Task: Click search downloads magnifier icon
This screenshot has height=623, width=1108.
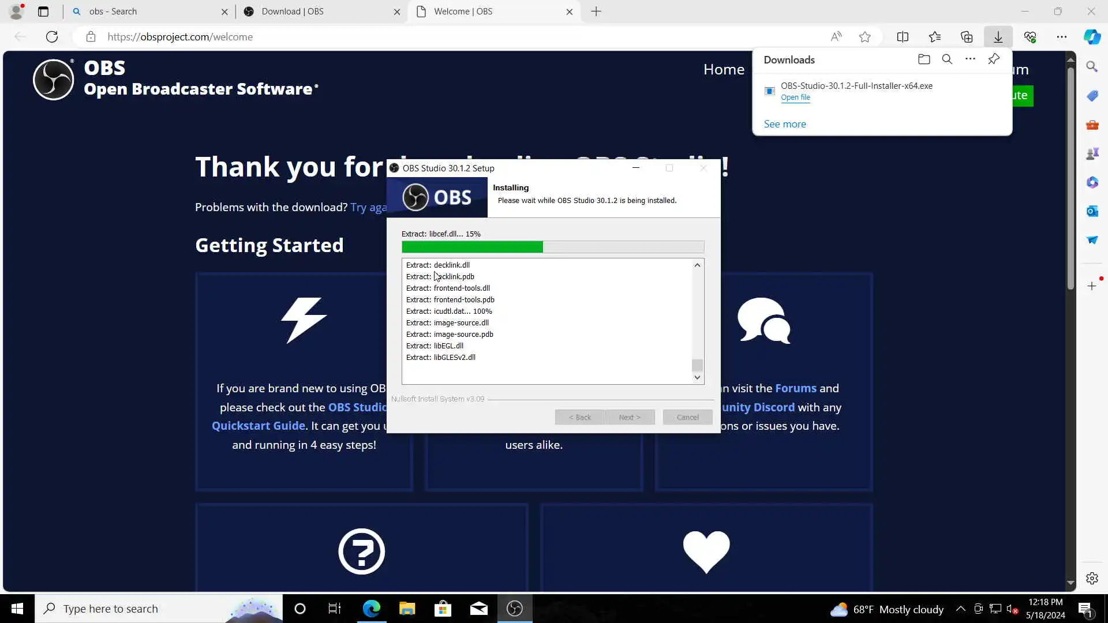Action: (x=947, y=59)
